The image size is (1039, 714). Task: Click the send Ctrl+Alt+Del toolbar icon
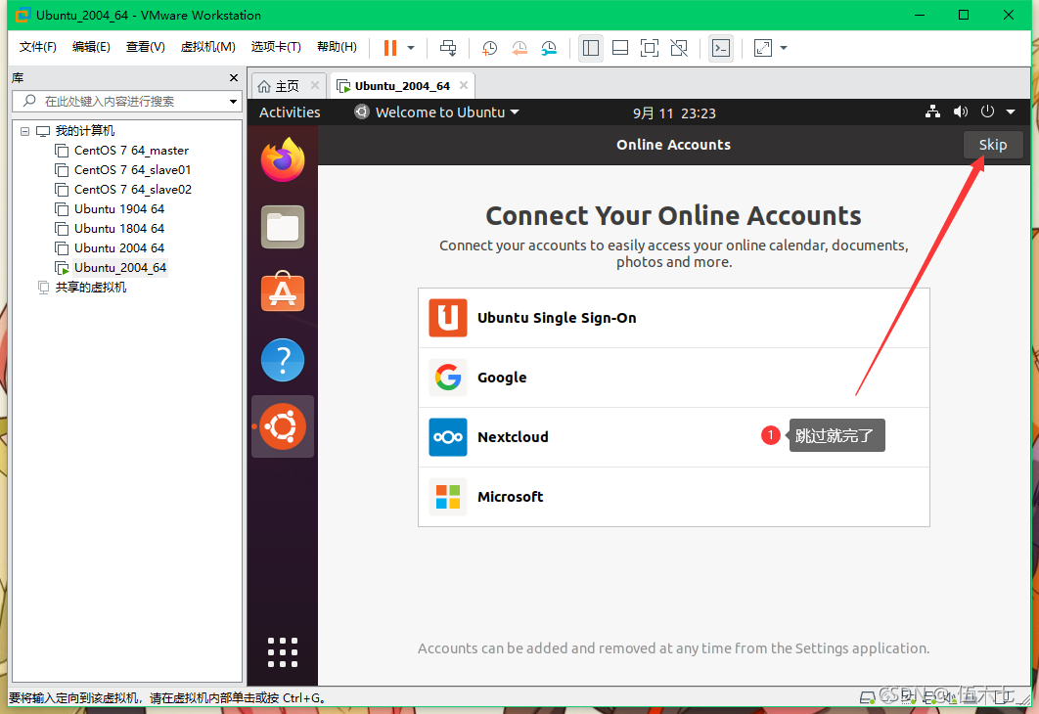pyautogui.click(x=448, y=48)
